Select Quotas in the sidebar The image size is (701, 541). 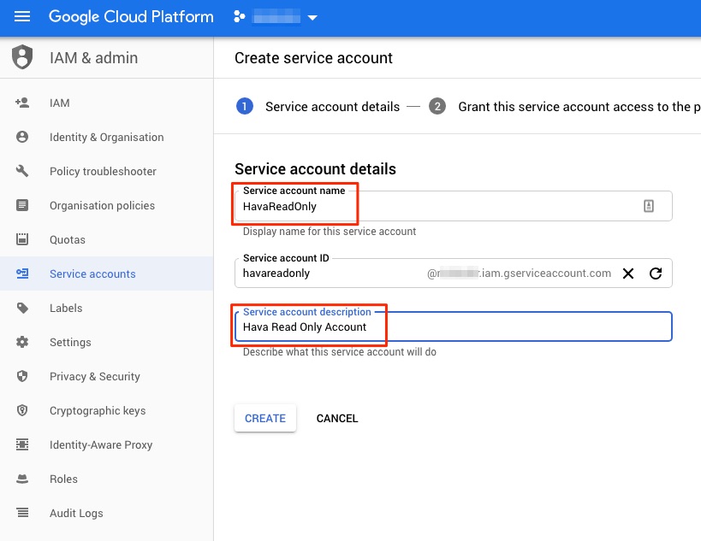(x=106, y=239)
